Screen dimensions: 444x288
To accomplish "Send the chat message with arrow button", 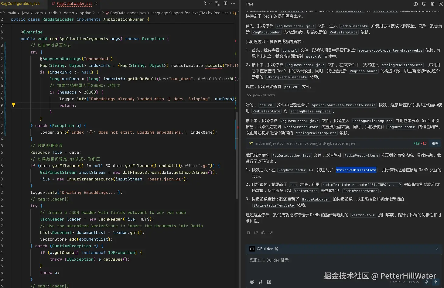I will (x=436, y=282).
